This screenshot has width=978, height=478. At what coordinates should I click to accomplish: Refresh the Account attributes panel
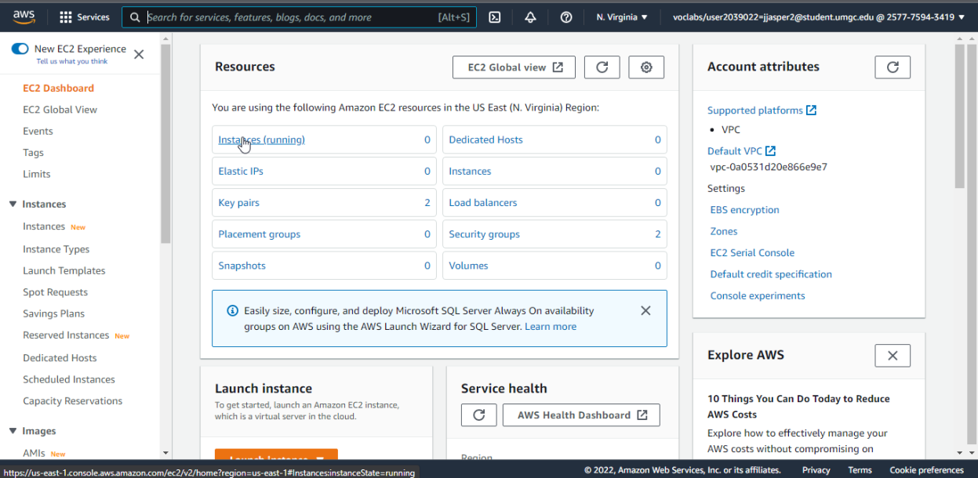point(892,67)
